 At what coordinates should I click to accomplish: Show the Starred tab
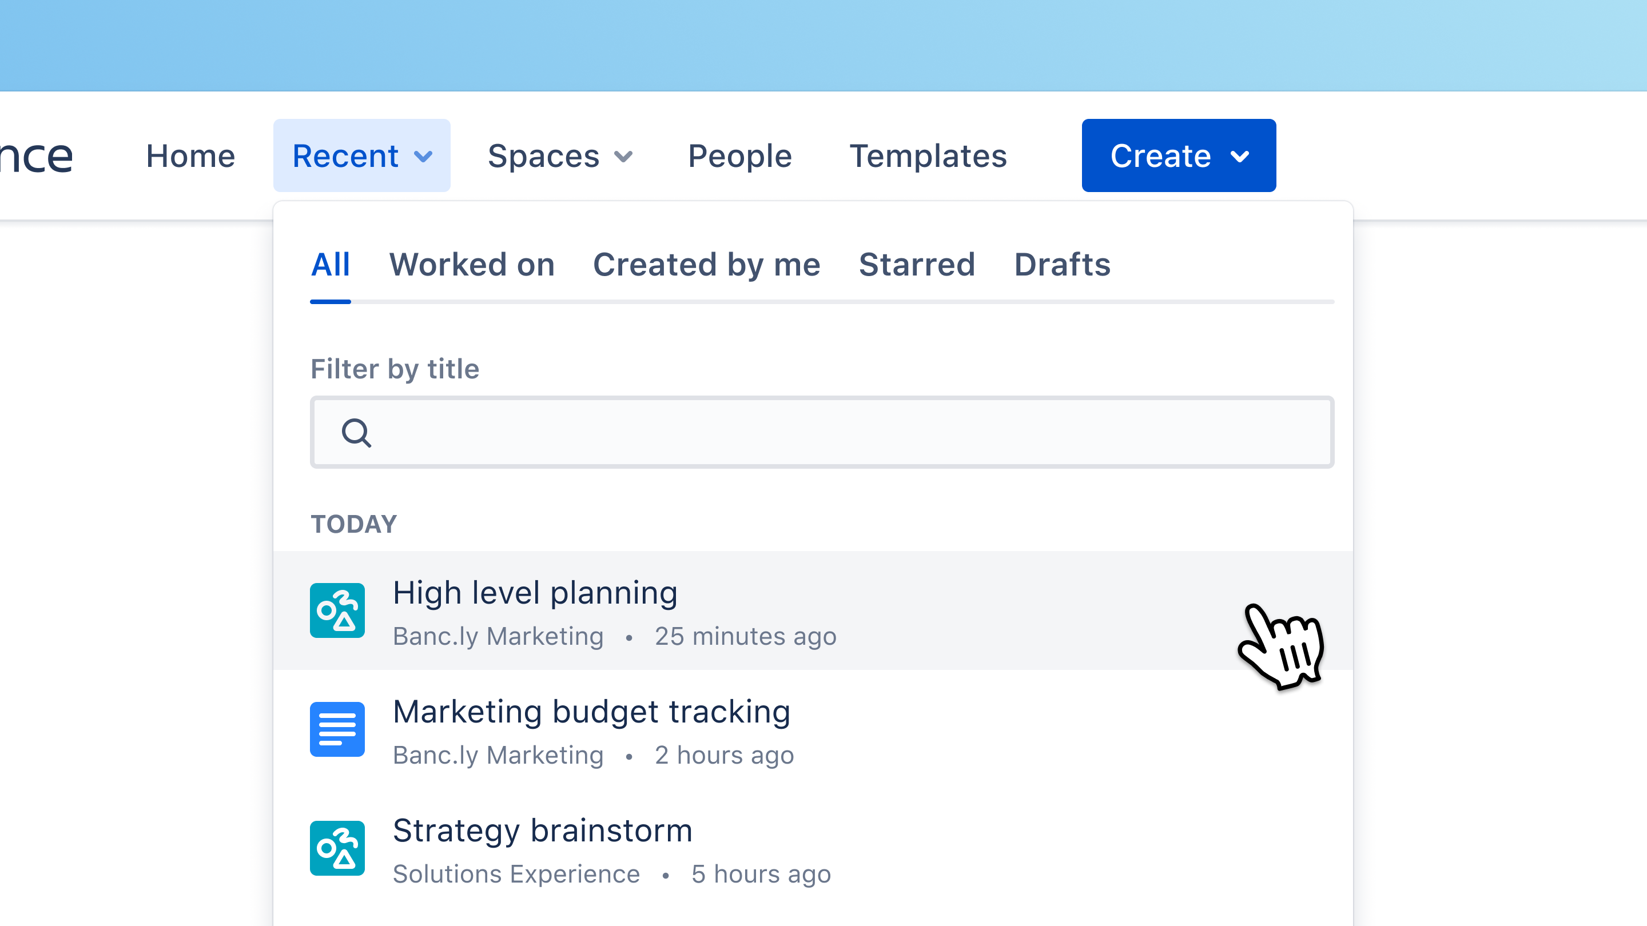point(917,265)
